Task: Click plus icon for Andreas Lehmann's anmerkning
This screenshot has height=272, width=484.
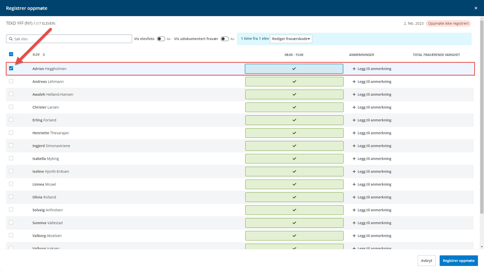Action: pos(354,82)
